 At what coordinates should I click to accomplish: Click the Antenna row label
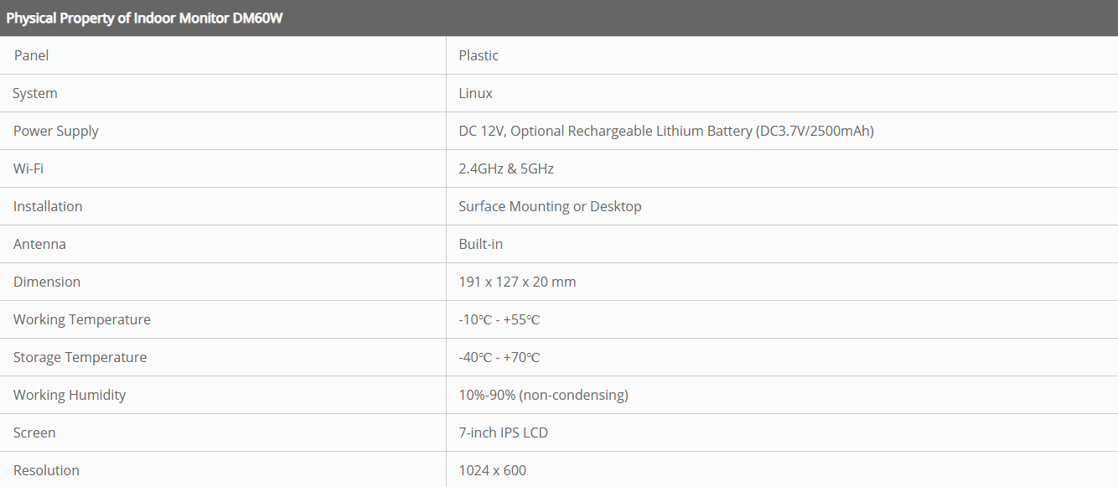coord(39,244)
